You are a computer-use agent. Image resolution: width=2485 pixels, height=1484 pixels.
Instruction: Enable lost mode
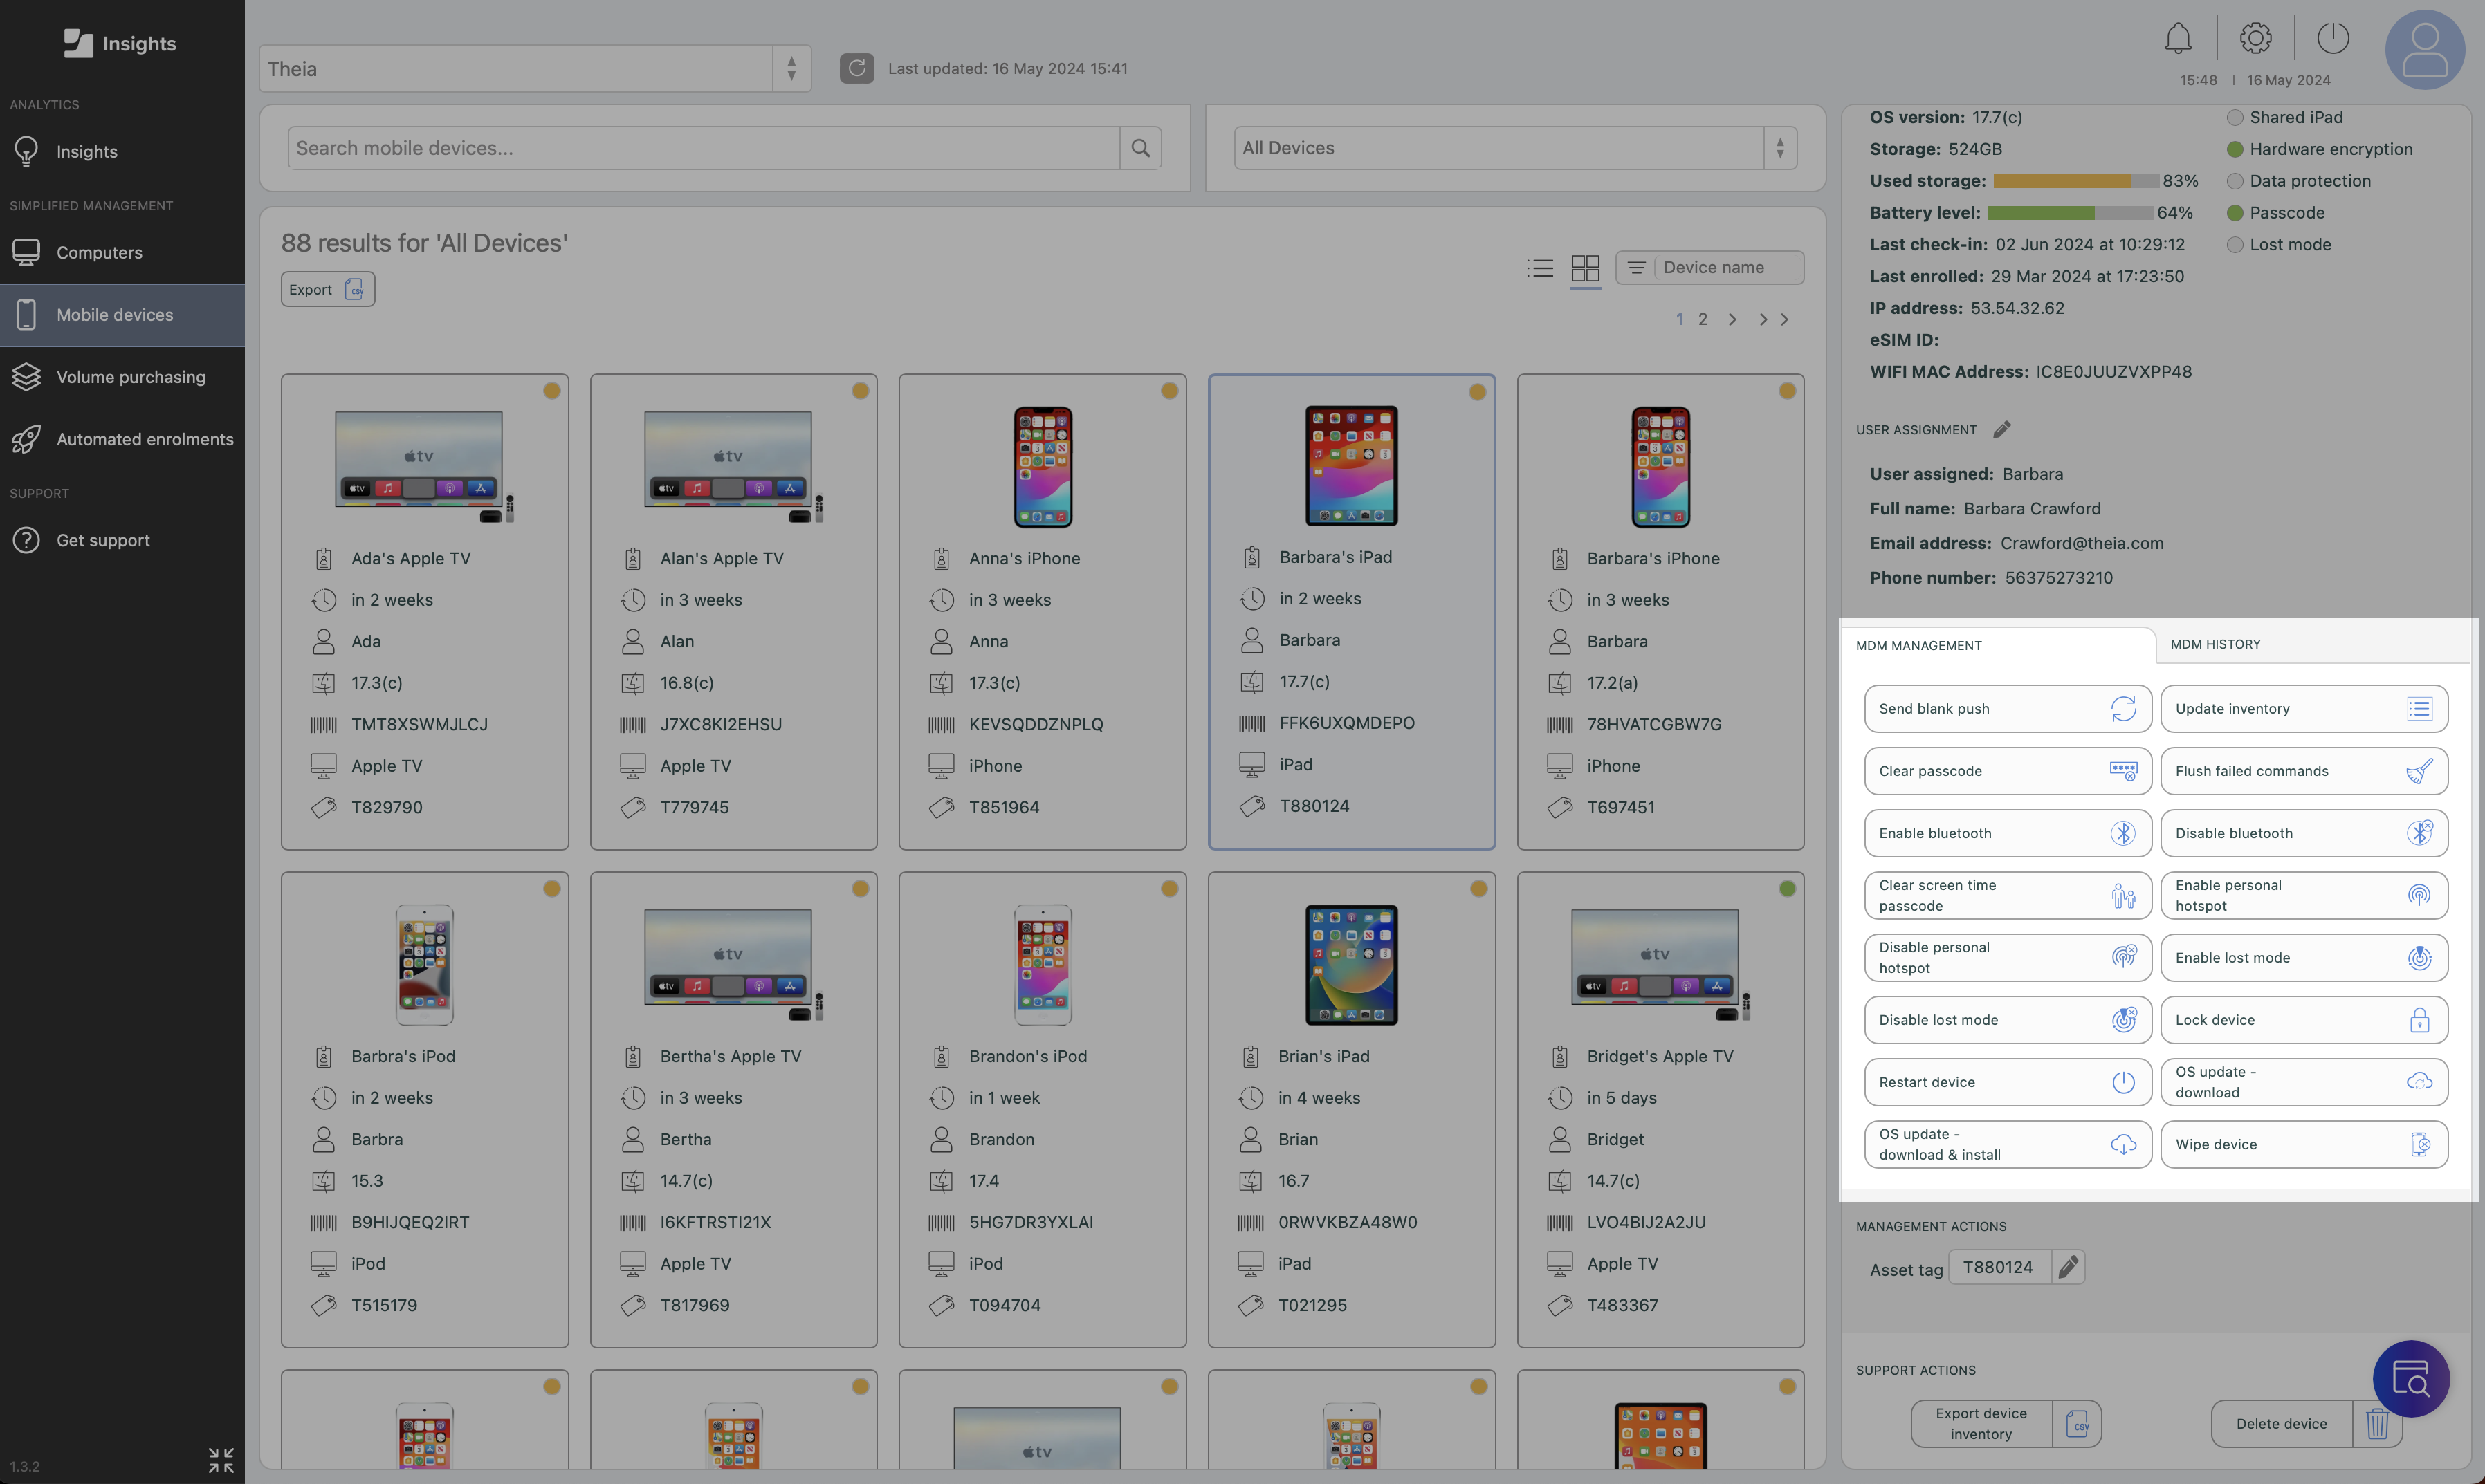(x=2304, y=958)
